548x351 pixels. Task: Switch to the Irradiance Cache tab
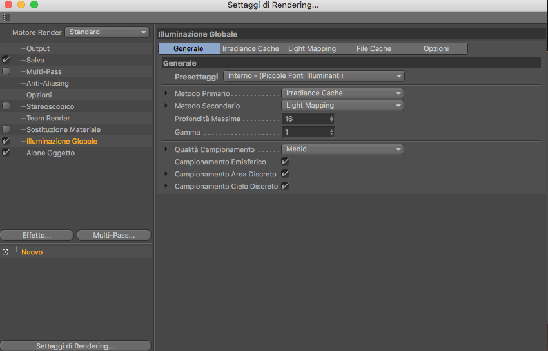[x=251, y=48]
